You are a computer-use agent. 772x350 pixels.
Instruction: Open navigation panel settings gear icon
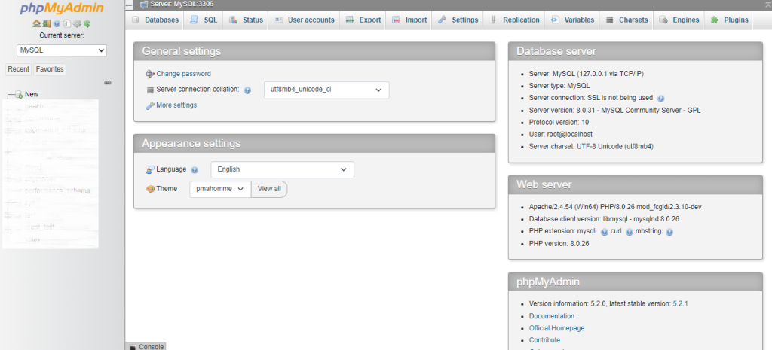pos(77,24)
